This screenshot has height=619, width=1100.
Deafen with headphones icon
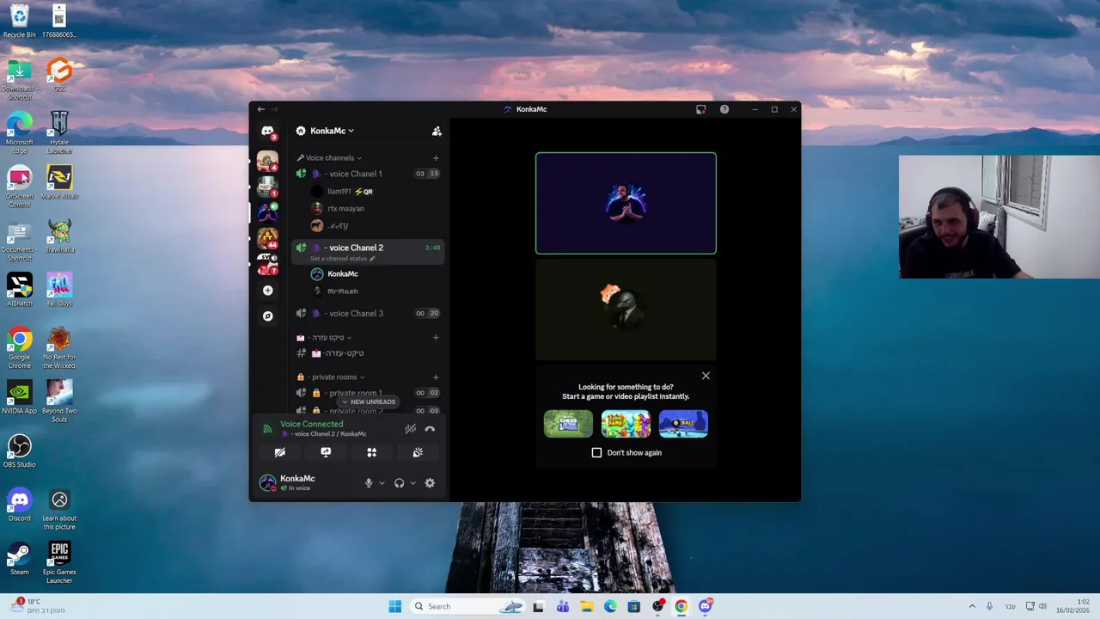tap(399, 483)
